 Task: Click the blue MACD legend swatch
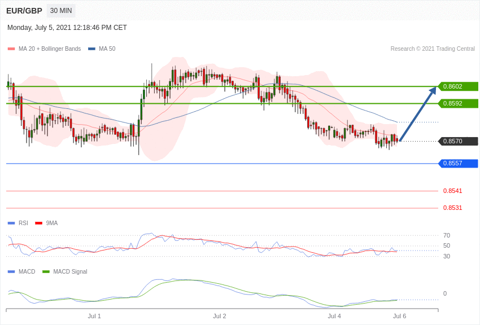click(11, 271)
